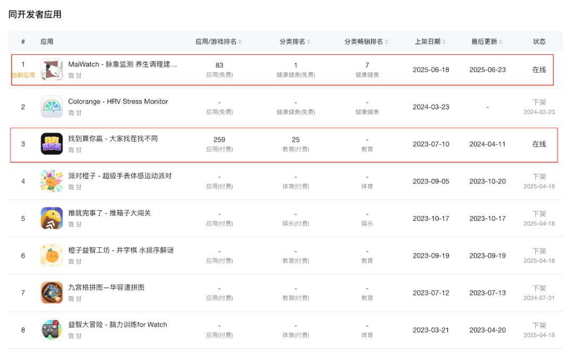Sort by the 状态 column
The image size is (573, 354).
tap(539, 41)
